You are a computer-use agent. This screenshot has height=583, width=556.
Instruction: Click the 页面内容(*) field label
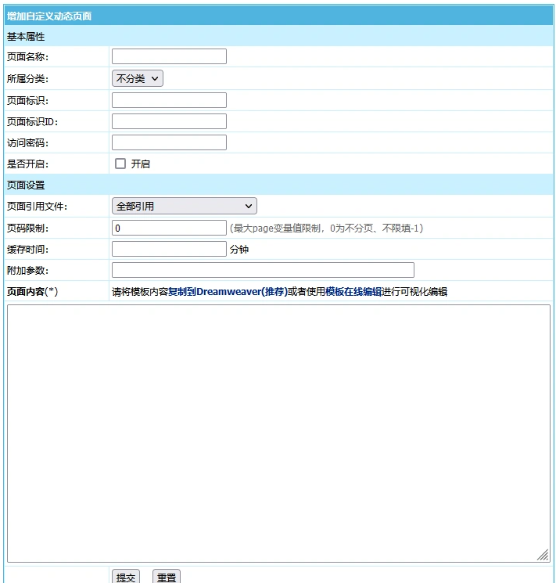pyautogui.click(x=32, y=292)
